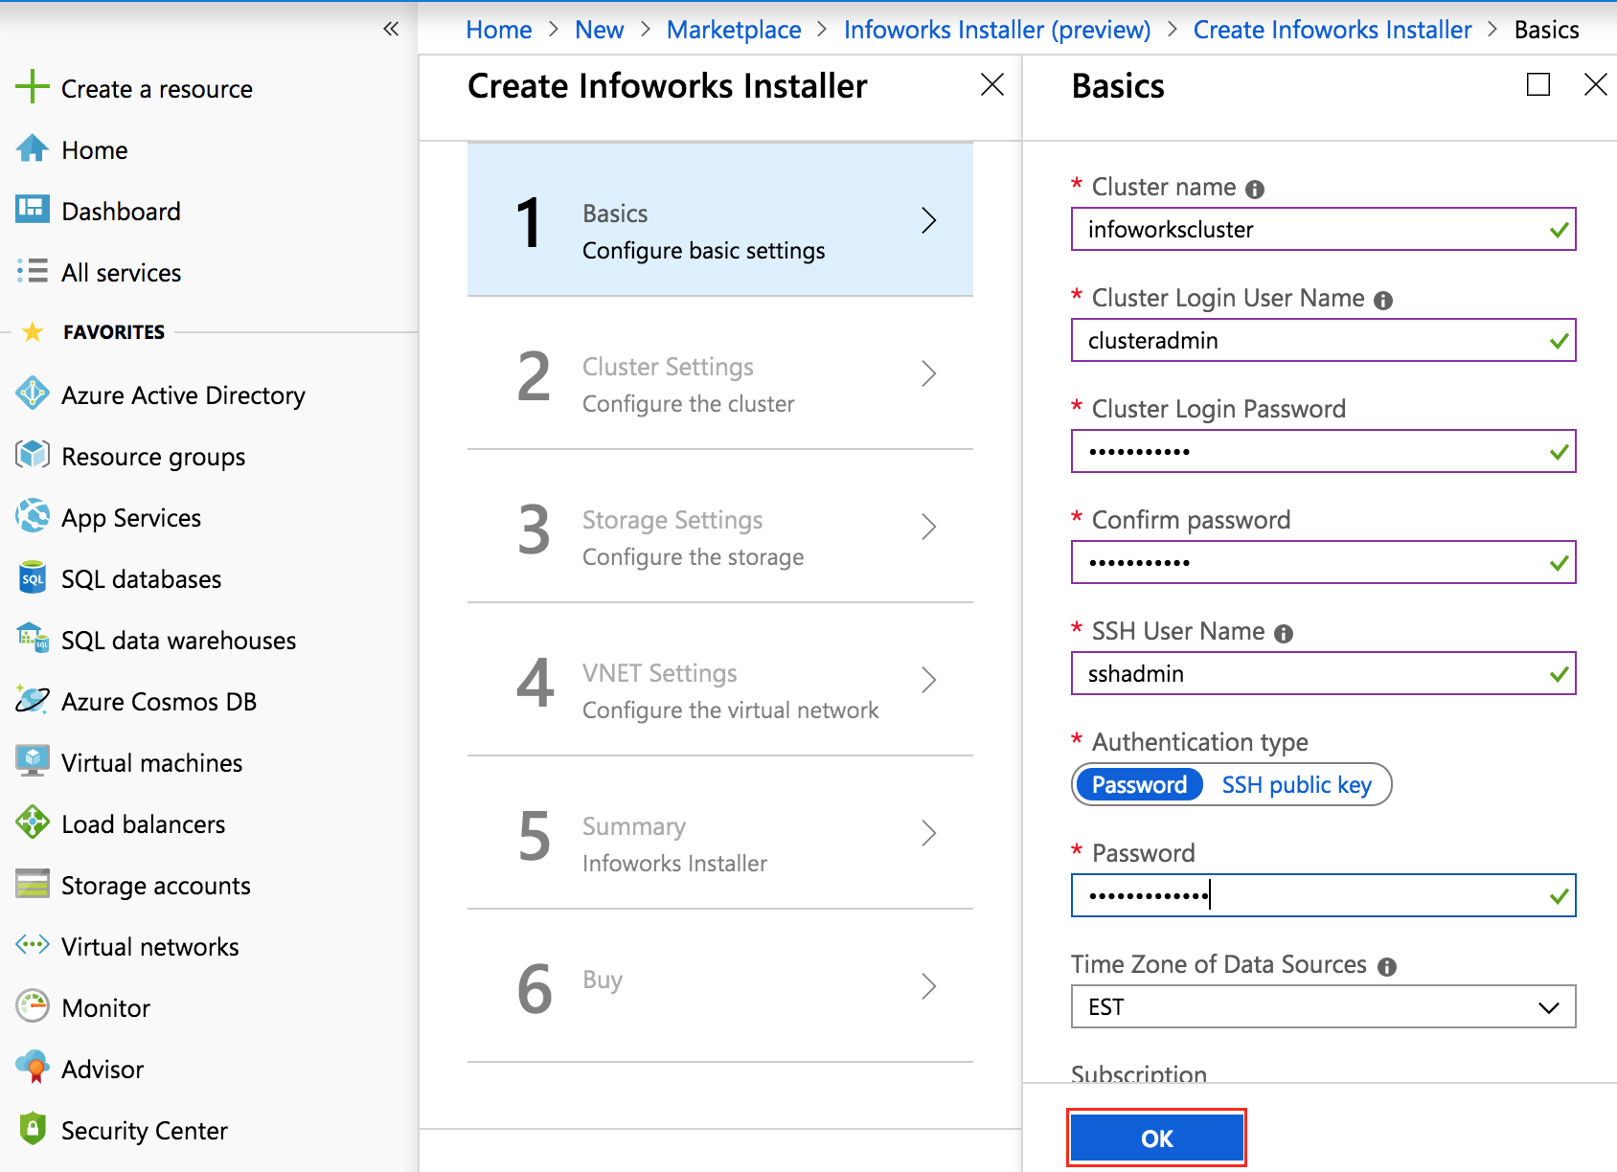Click the Cluster Login User Name field
The width and height of the screenshot is (1617, 1172).
coord(1323,341)
